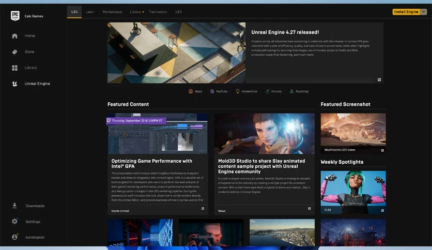
Task: Open the News link below banner
Action: click(x=198, y=91)
